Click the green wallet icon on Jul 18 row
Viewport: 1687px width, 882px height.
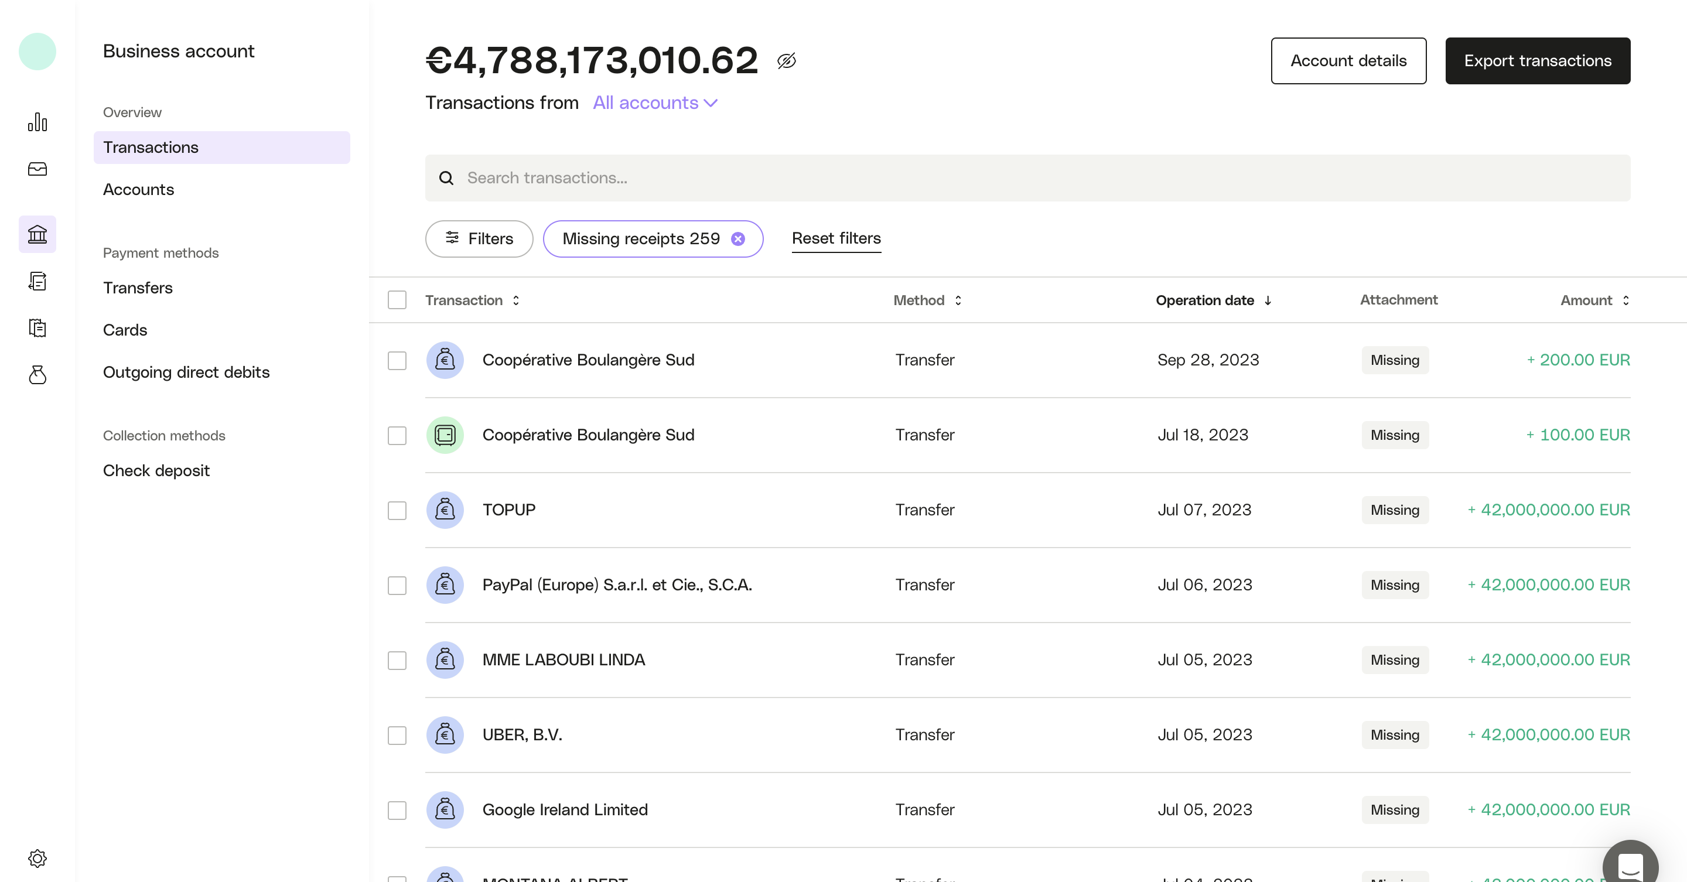(445, 435)
